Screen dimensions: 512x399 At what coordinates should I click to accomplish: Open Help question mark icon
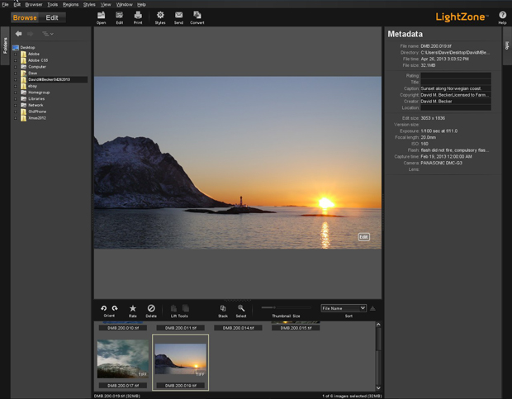tap(502, 17)
